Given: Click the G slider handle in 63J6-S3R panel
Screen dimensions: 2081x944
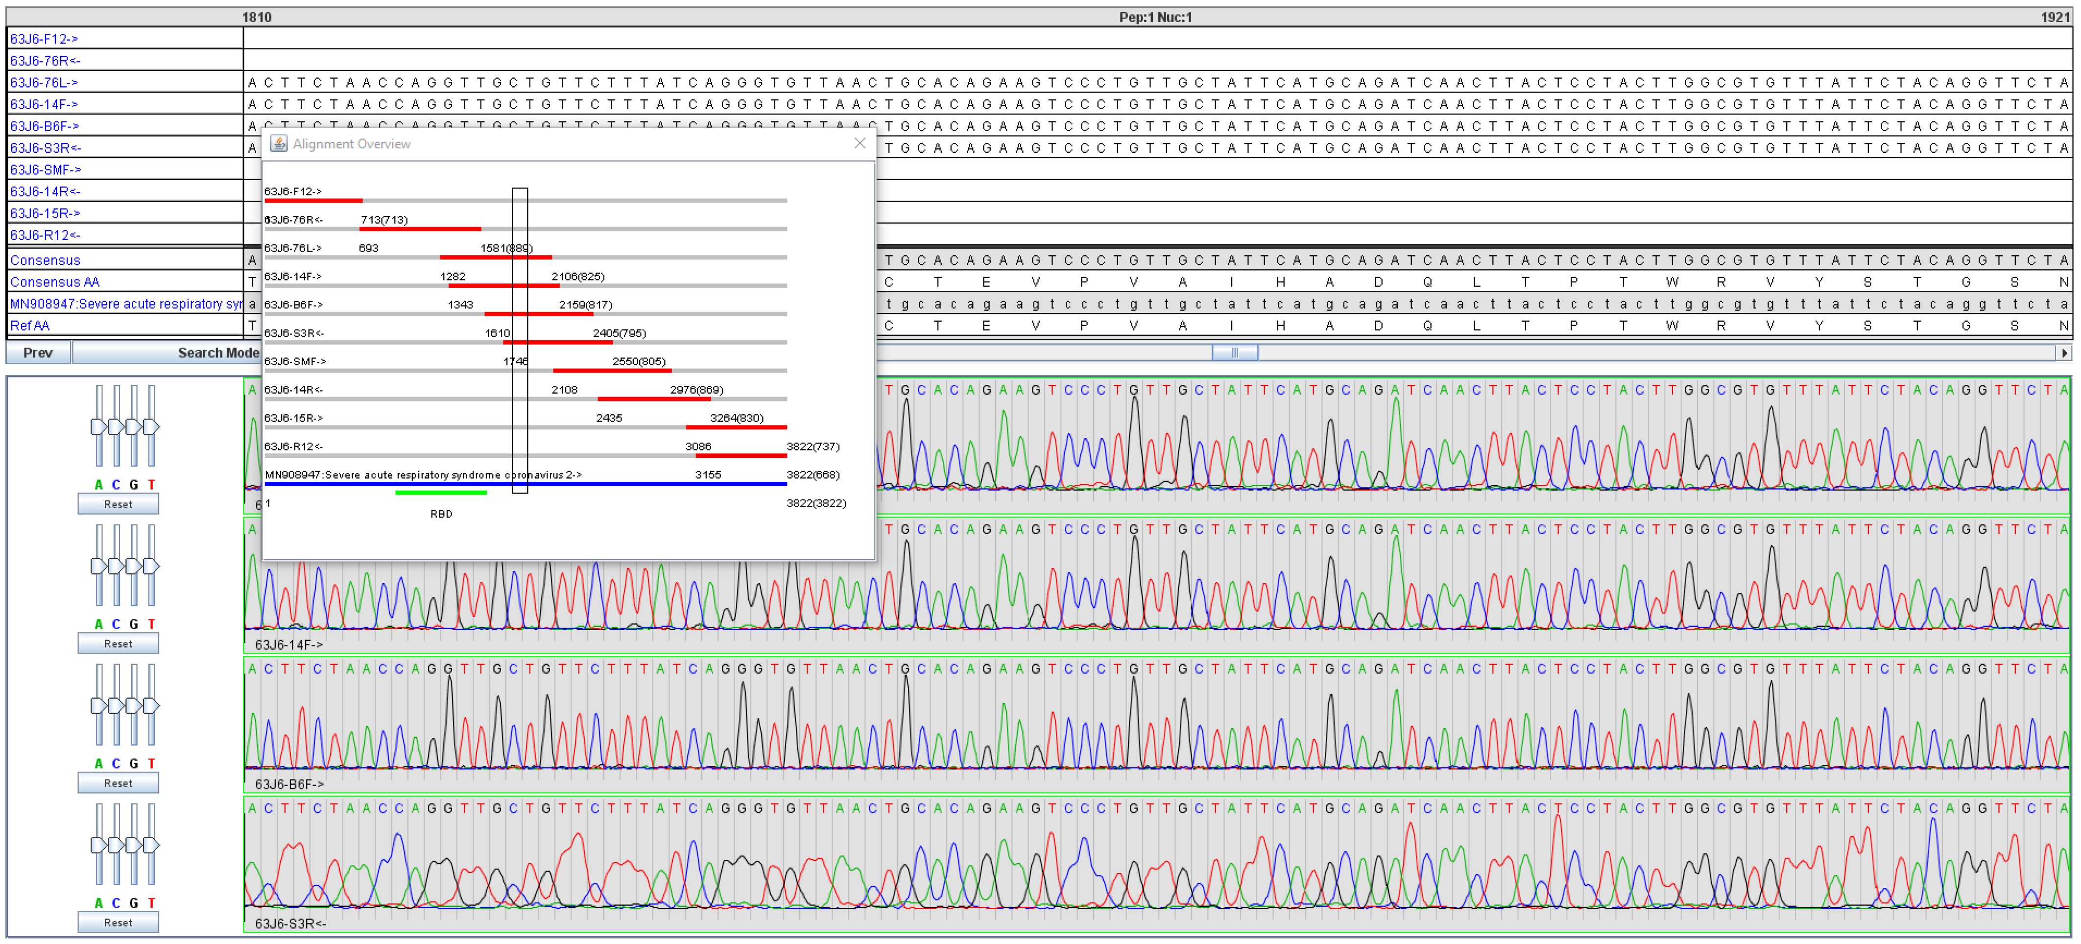Looking at the screenshot, I should point(134,846).
